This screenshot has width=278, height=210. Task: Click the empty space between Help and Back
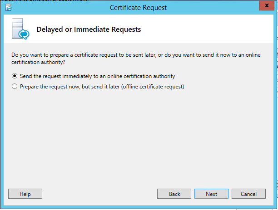coord(100,194)
